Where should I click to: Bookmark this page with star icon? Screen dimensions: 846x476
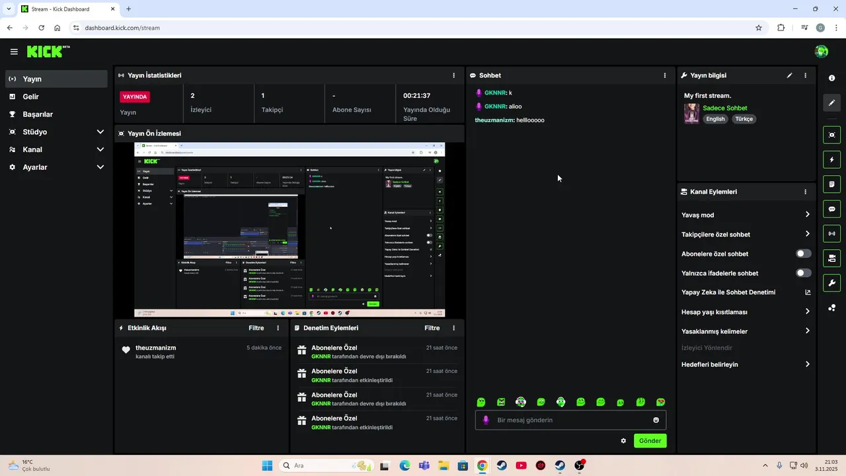tap(759, 28)
